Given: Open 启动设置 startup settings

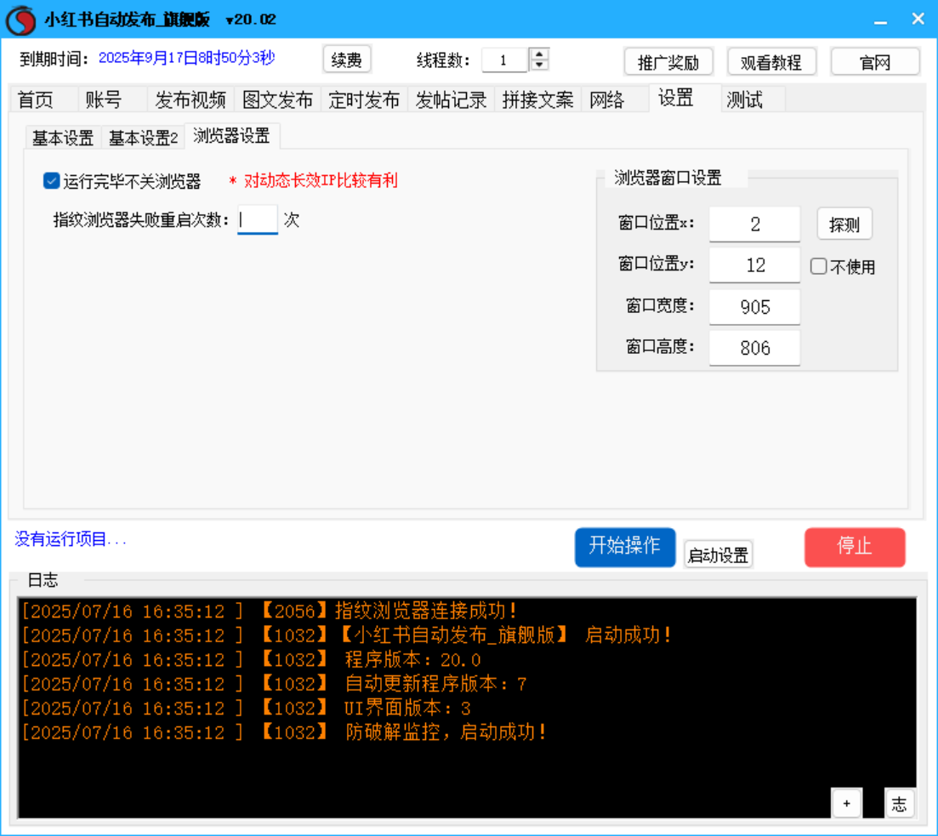Looking at the screenshot, I should (718, 554).
